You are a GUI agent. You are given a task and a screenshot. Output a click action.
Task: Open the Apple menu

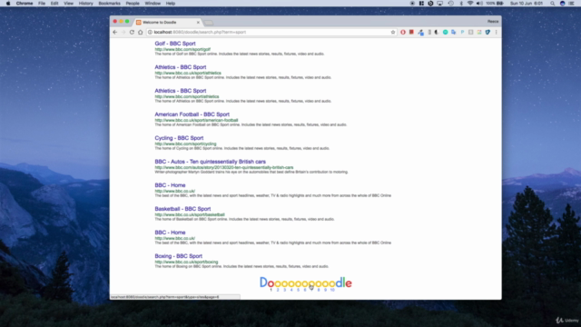[x=8, y=4]
